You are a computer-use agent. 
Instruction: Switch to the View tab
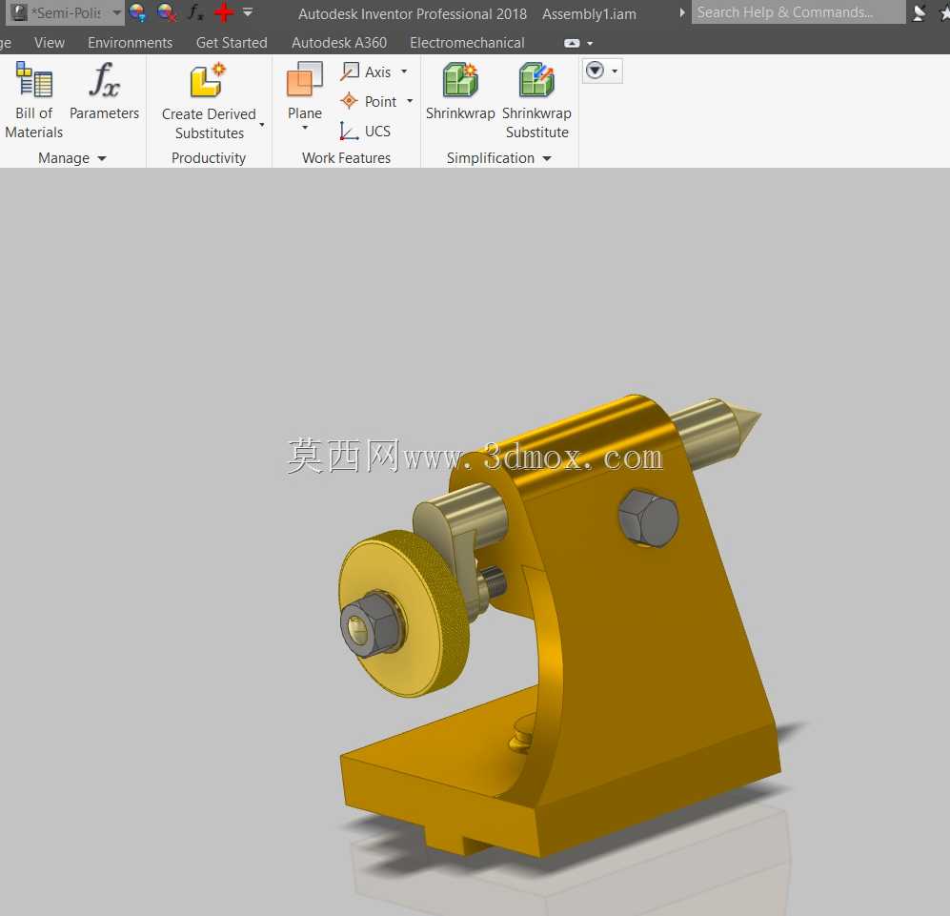pos(50,43)
